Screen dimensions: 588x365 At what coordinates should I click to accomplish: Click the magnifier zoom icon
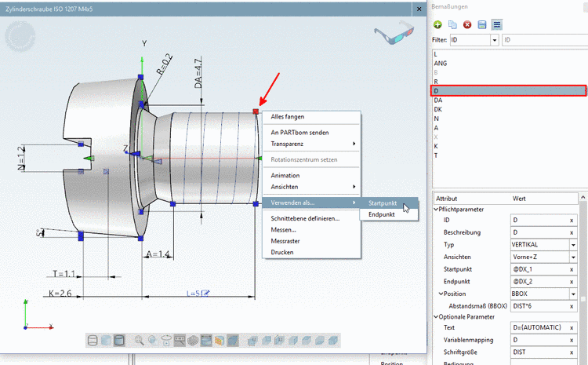point(139,341)
